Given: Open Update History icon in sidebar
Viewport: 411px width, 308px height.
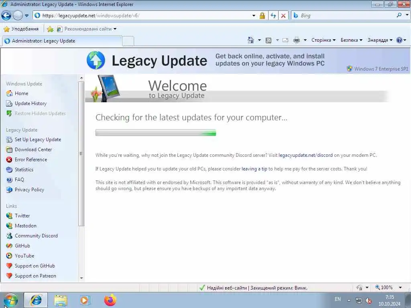Looking at the screenshot, I should [x=9, y=103].
